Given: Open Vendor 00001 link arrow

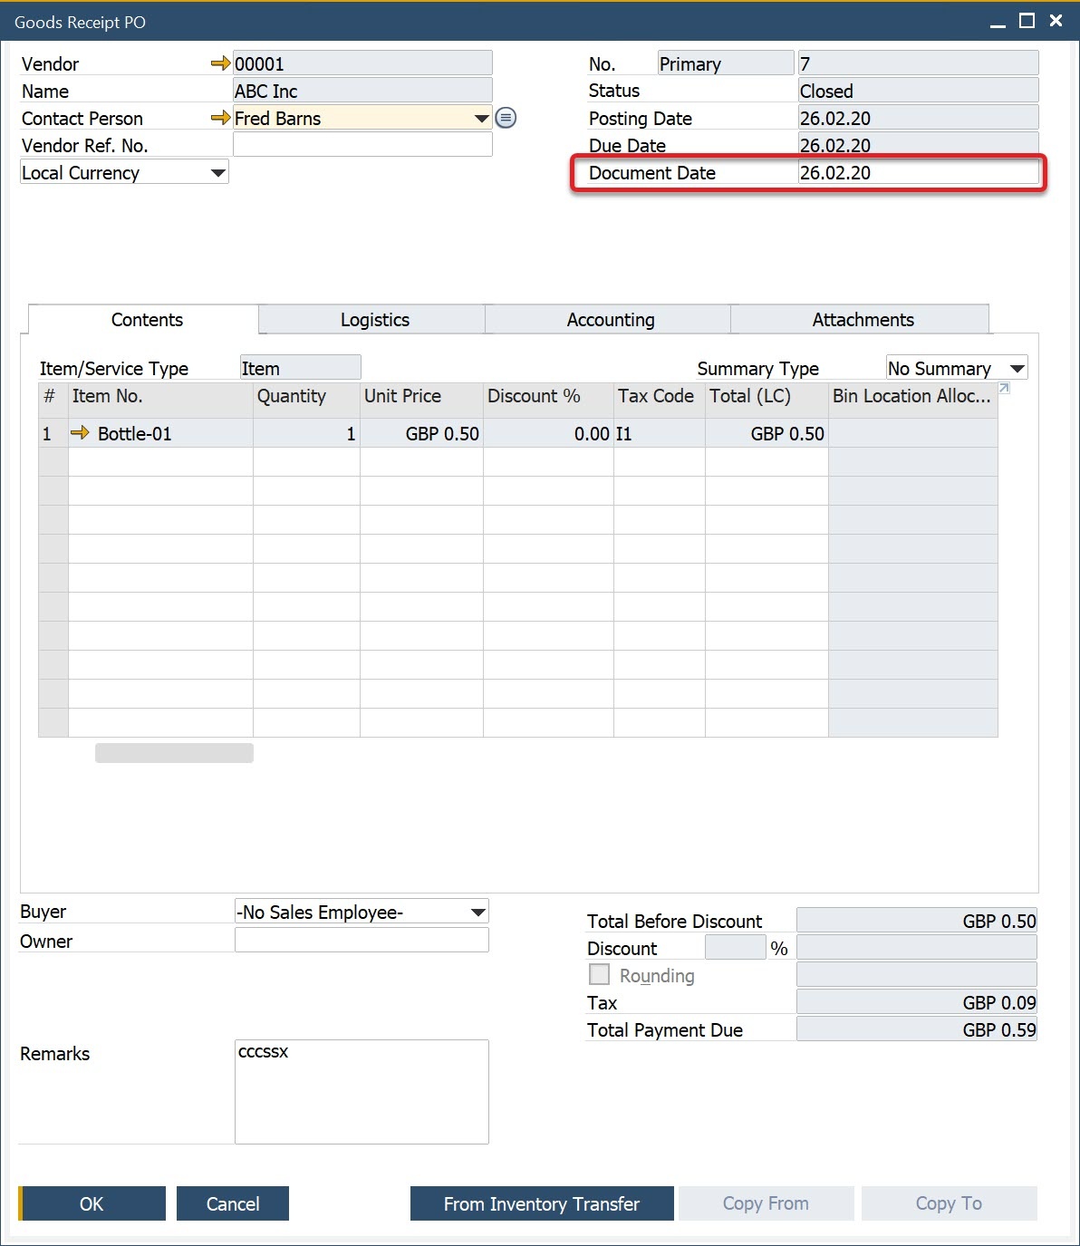Looking at the screenshot, I should tap(220, 63).
